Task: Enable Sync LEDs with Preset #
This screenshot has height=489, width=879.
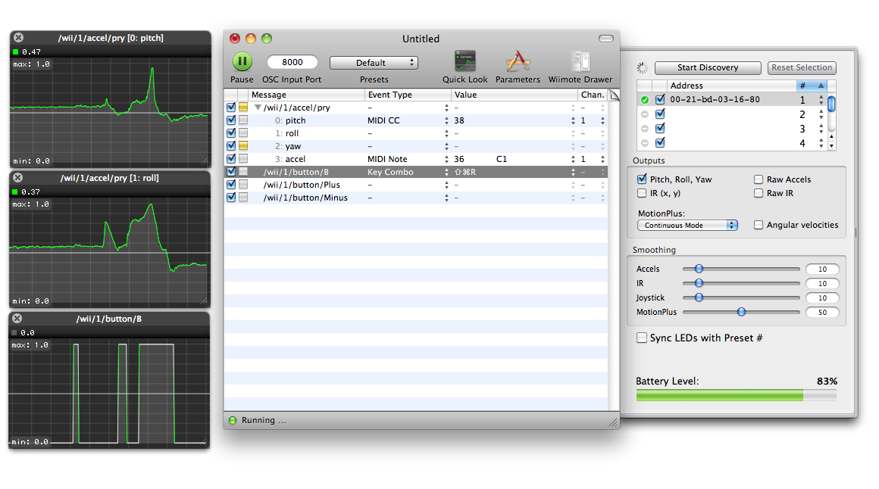Action: (642, 338)
